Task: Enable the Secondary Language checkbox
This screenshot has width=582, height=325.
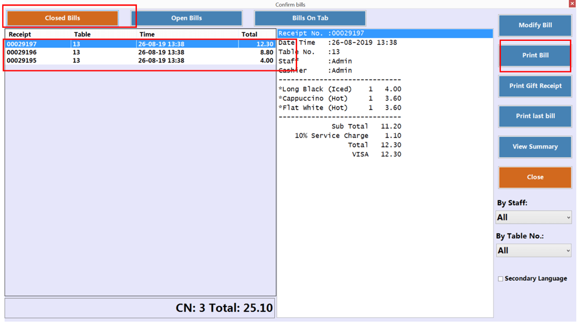Action: (500, 279)
